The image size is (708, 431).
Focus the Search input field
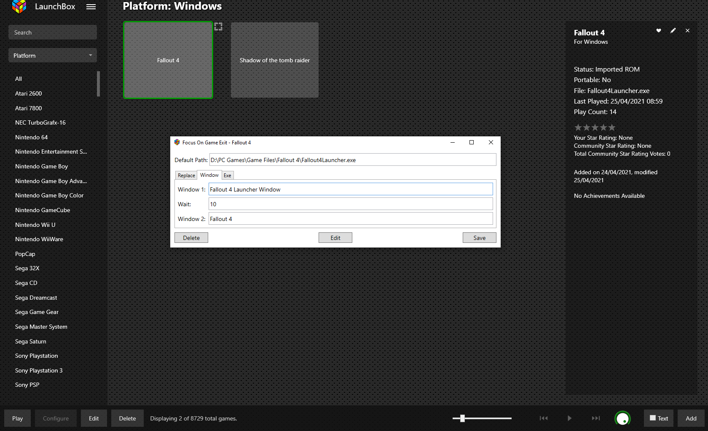pyautogui.click(x=53, y=32)
